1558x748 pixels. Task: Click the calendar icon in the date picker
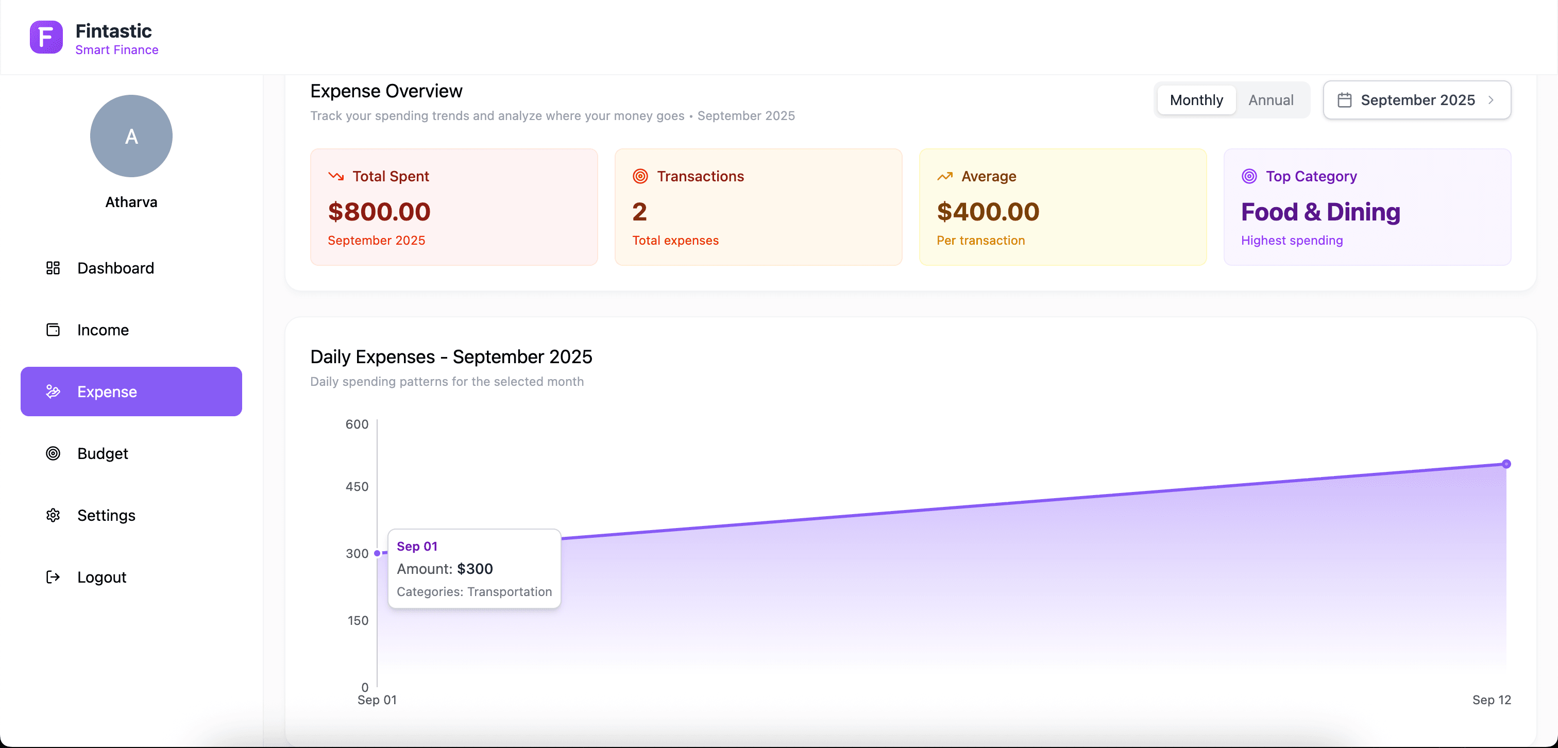click(x=1345, y=100)
